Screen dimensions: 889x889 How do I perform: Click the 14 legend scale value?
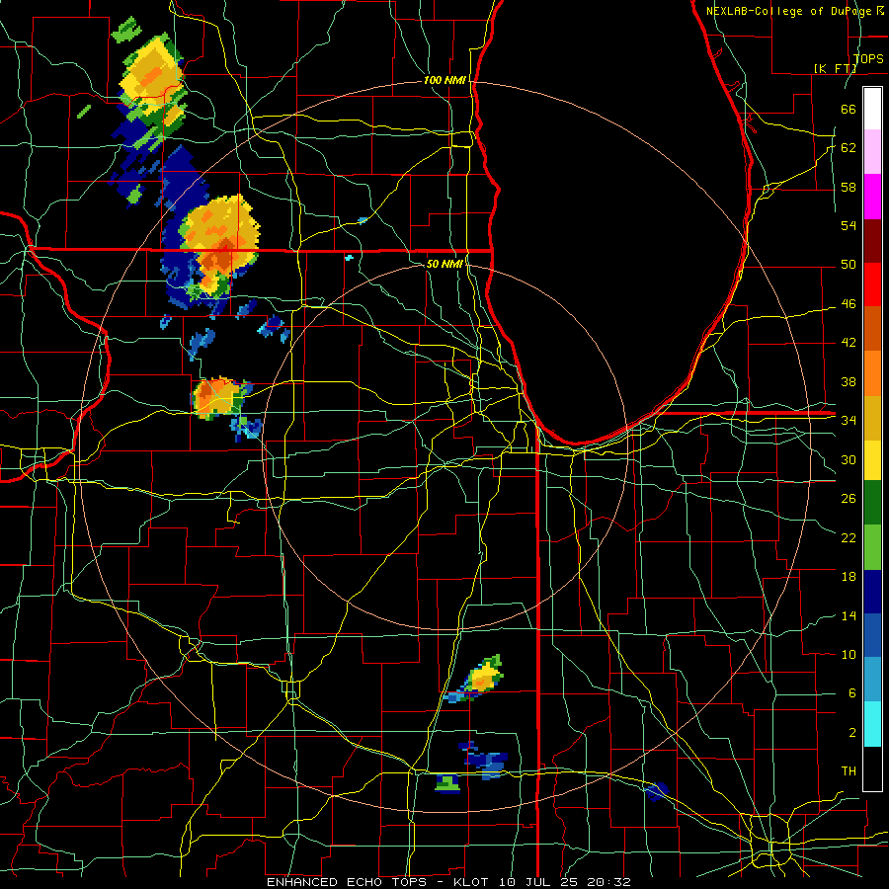(x=849, y=615)
